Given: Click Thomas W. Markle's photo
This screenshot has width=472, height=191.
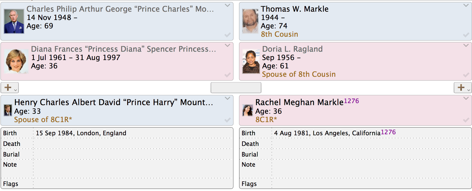Looking at the screenshot, I should (x=250, y=21).
